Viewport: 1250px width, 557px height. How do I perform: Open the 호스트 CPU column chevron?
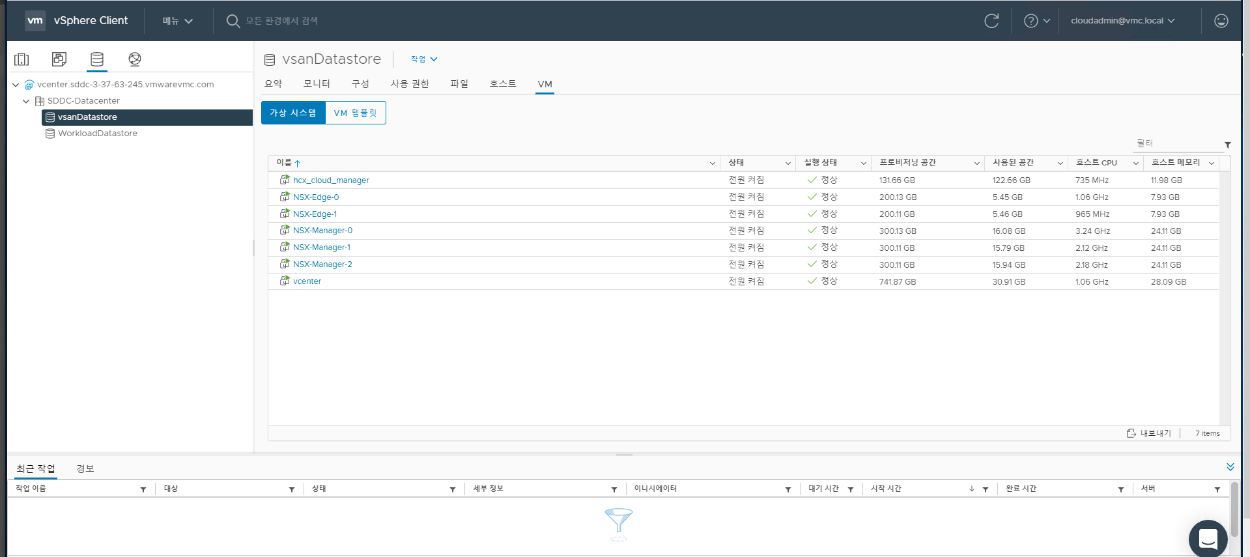(x=1135, y=164)
